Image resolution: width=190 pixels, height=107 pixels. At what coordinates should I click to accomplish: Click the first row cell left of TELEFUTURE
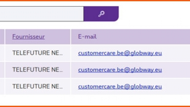pos(2,53)
